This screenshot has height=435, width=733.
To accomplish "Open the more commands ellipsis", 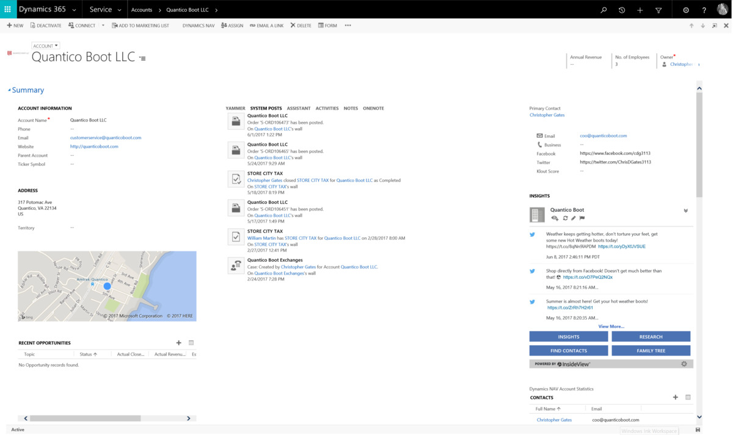I will tap(348, 26).
